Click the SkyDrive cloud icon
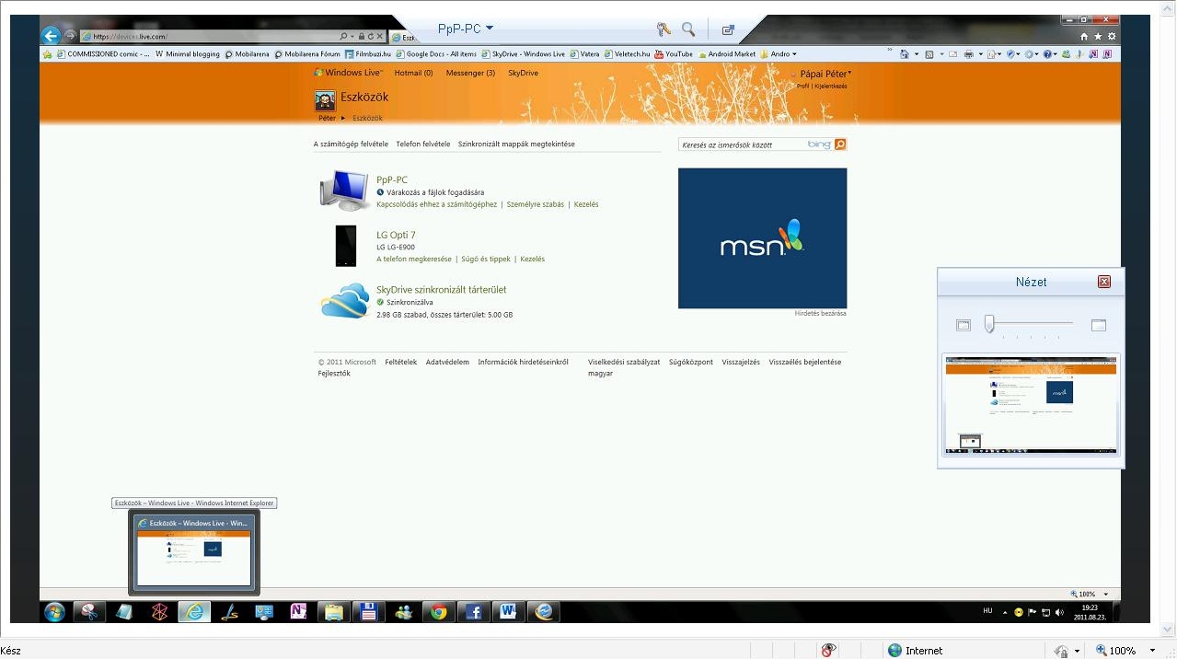Image resolution: width=1177 pixels, height=659 pixels. tap(345, 301)
